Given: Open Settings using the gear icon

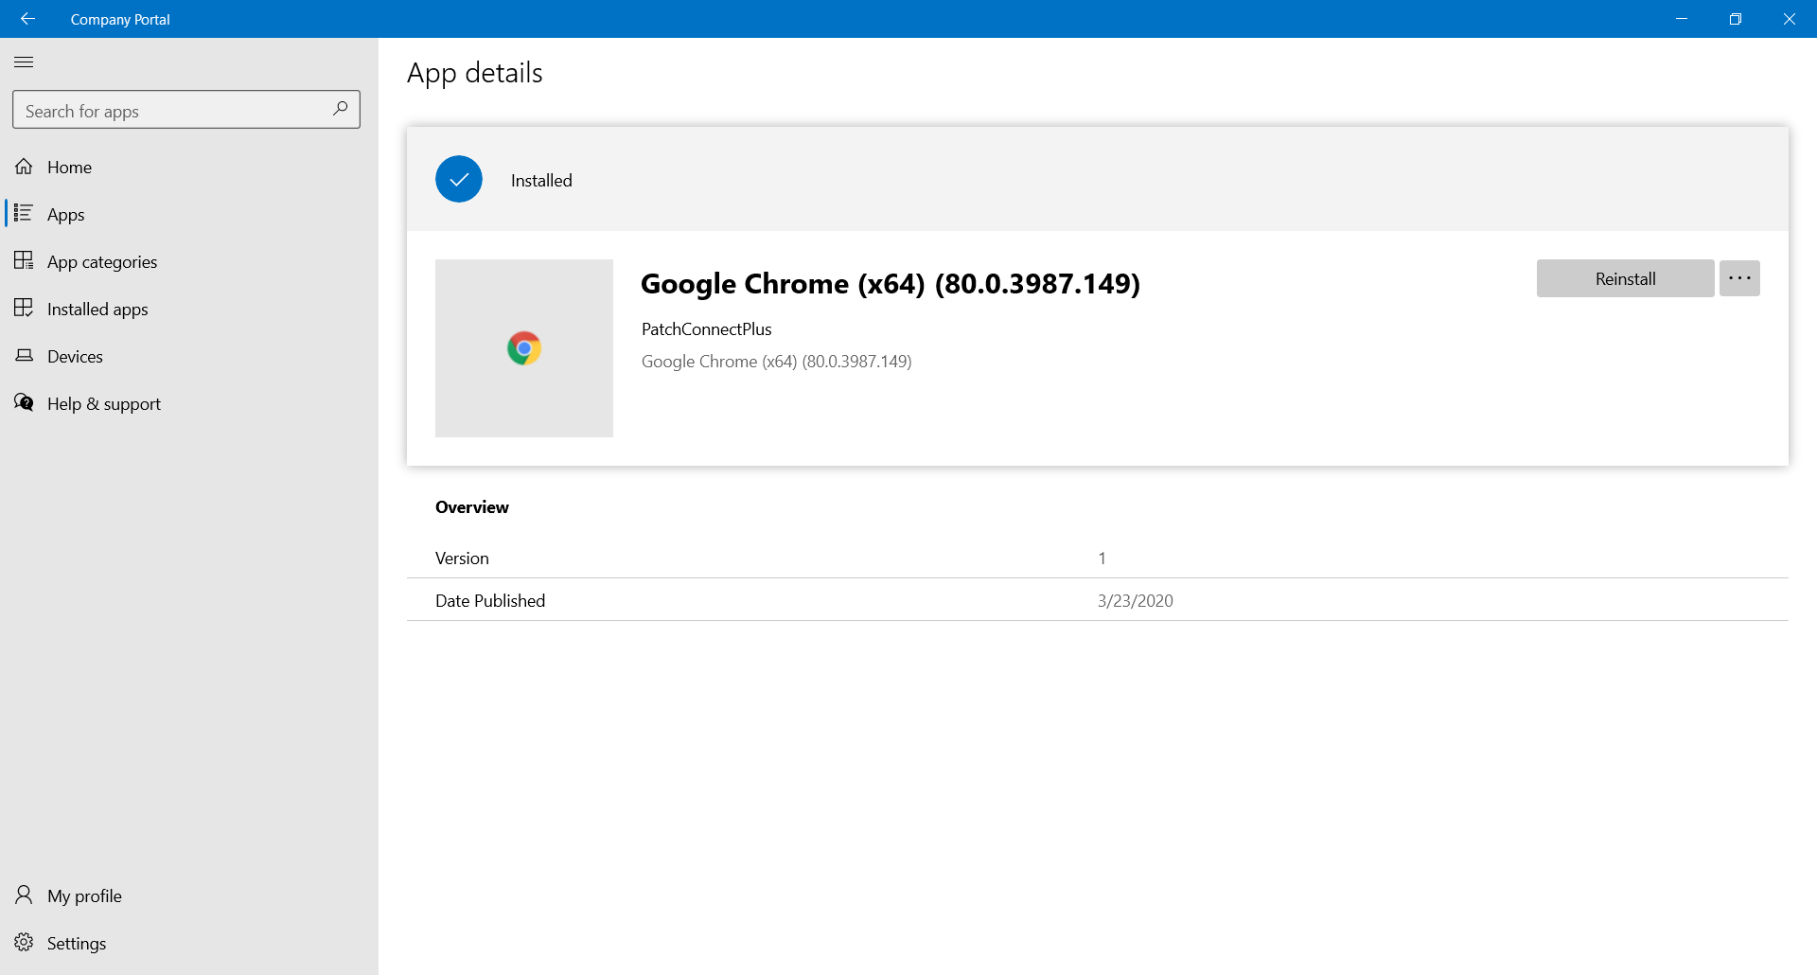Looking at the screenshot, I should click(25, 942).
